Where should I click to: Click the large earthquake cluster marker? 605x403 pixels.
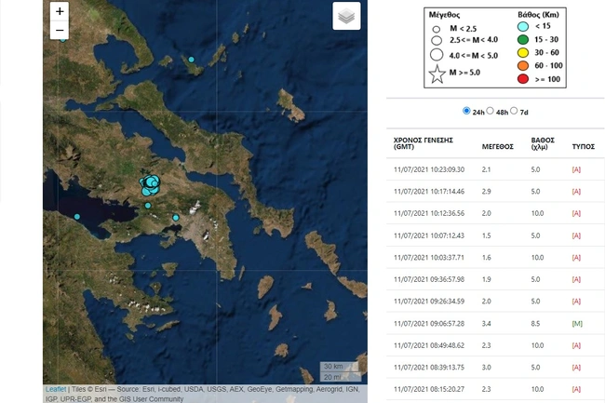[x=148, y=183]
